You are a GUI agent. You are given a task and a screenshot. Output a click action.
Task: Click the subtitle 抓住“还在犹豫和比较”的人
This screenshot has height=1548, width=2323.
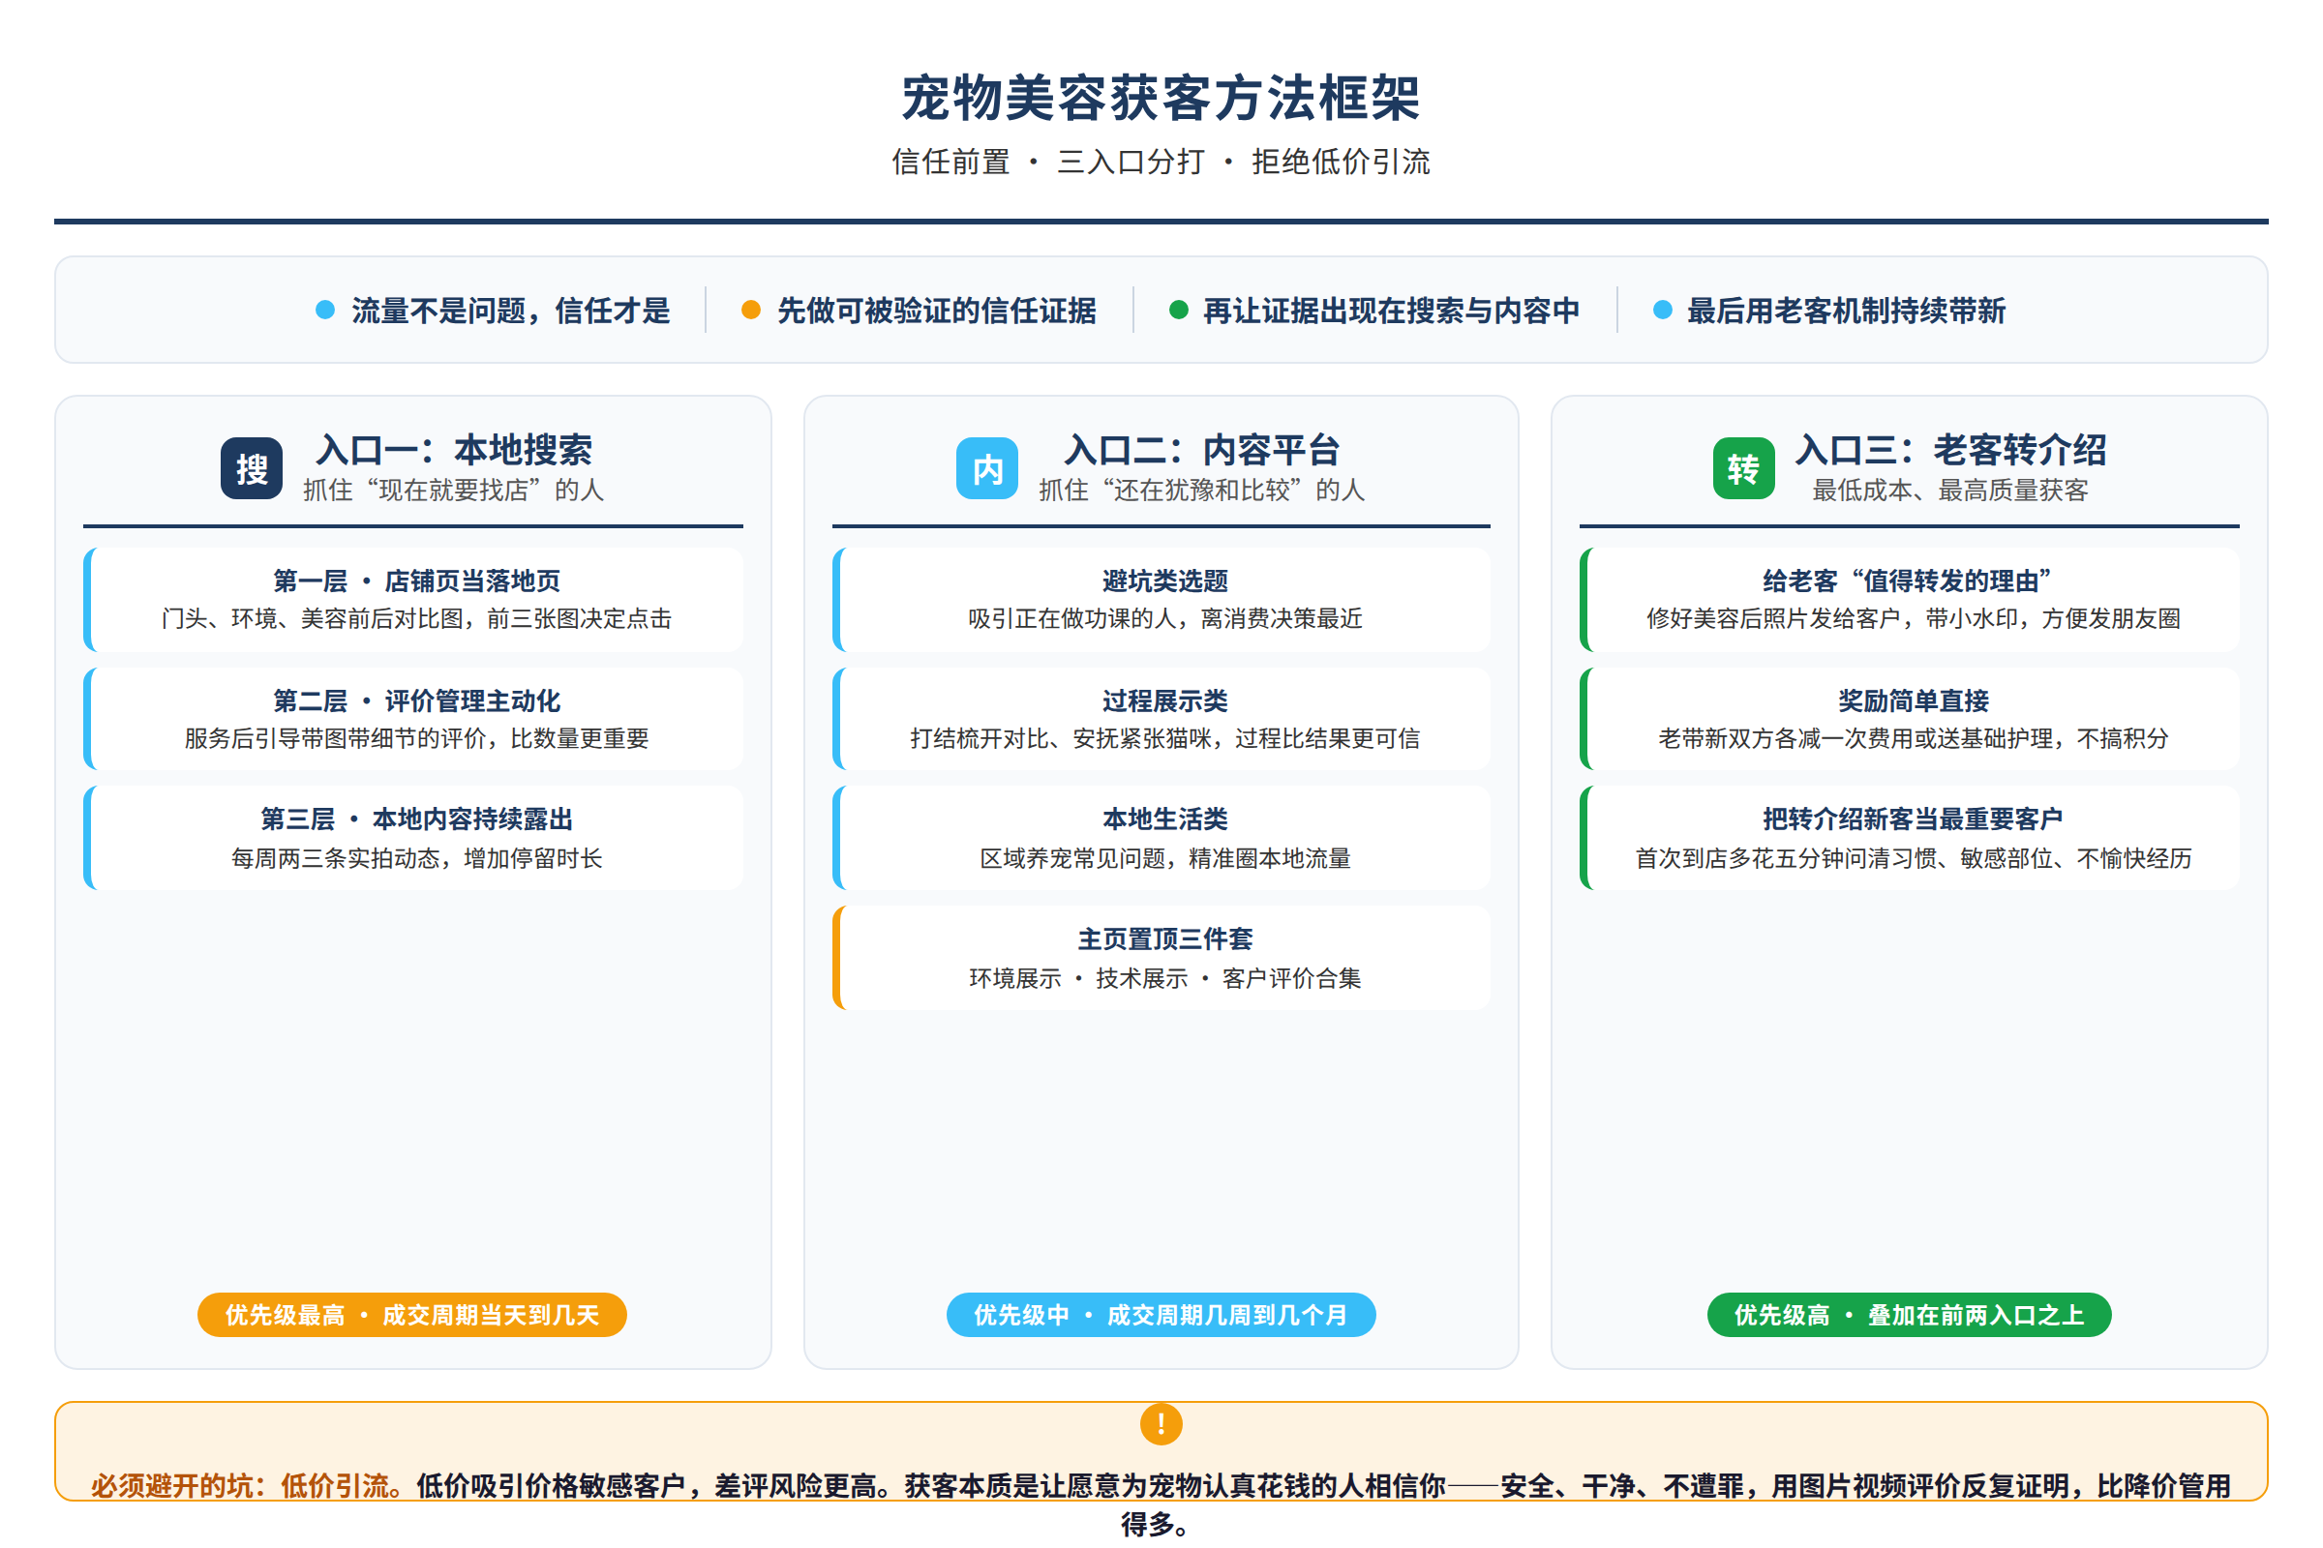point(1201,491)
